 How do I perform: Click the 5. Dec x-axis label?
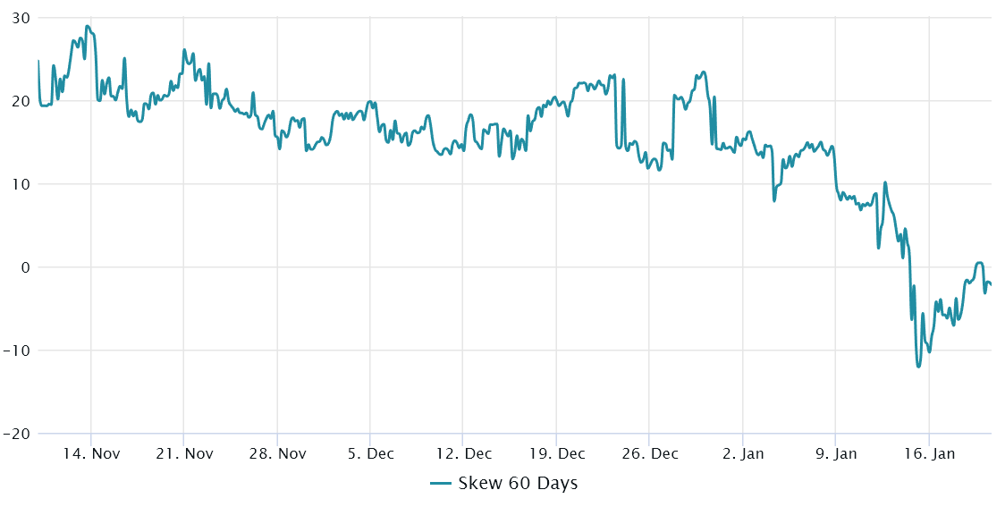(370, 454)
